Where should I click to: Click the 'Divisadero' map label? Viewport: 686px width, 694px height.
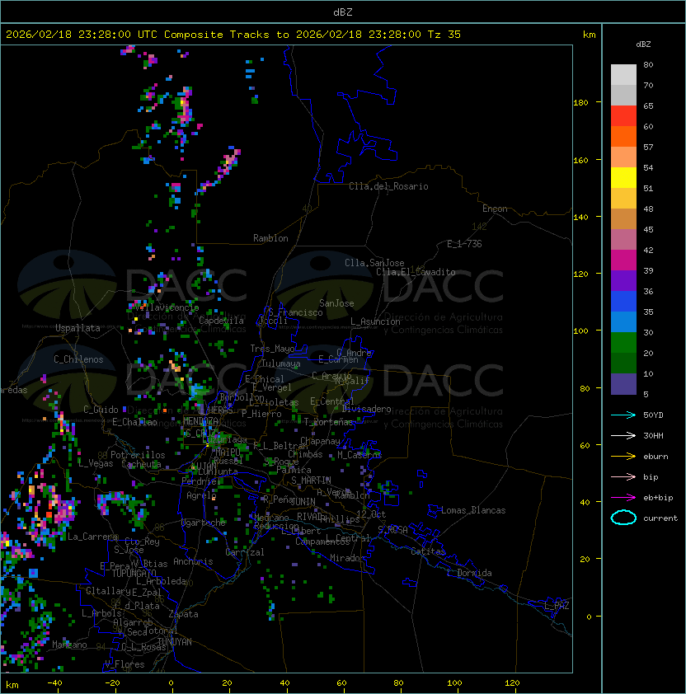[x=366, y=409]
